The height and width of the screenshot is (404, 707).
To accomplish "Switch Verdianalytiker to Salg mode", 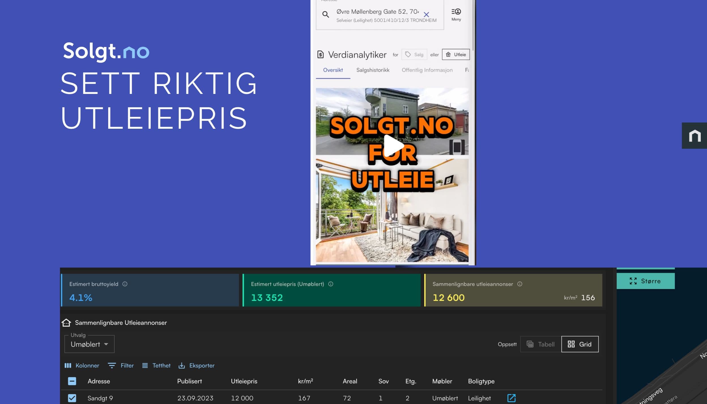I will click(x=414, y=54).
